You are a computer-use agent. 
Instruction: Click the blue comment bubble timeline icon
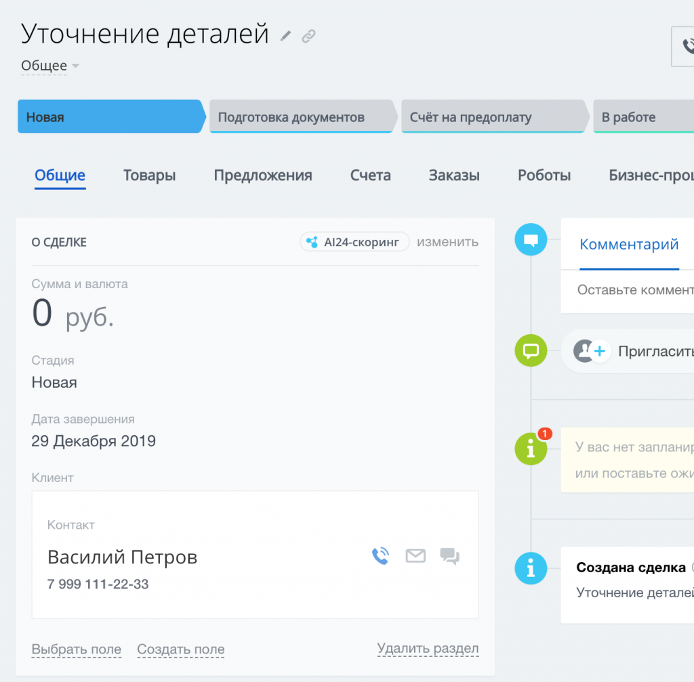[x=531, y=239]
